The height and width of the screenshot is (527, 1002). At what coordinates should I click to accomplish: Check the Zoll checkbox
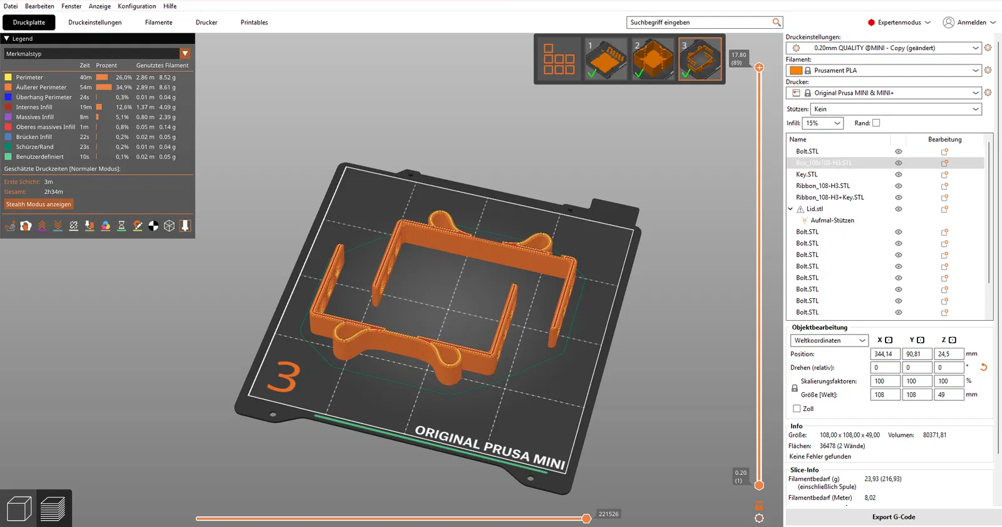coord(797,409)
